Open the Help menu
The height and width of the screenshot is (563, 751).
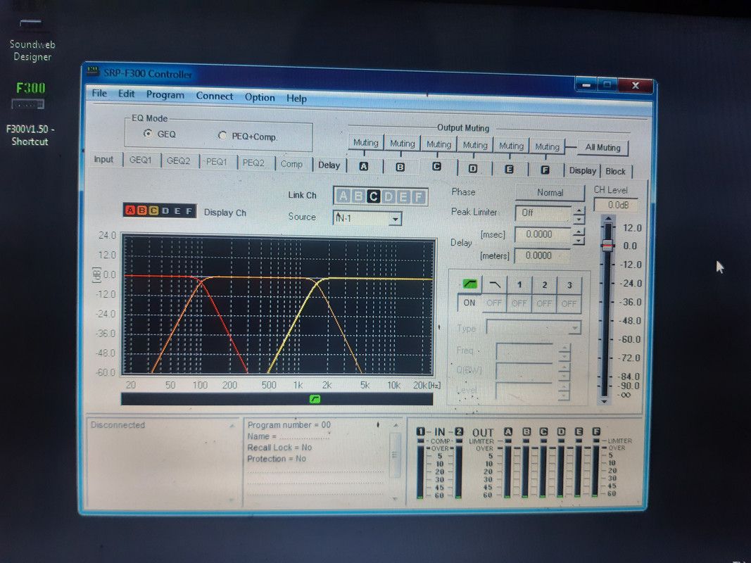click(x=296, y=99)
